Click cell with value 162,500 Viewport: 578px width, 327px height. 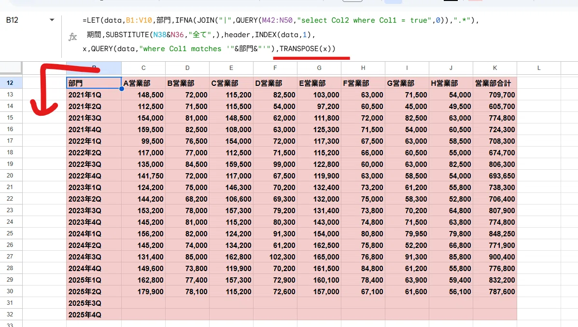(x=319, y=245)
